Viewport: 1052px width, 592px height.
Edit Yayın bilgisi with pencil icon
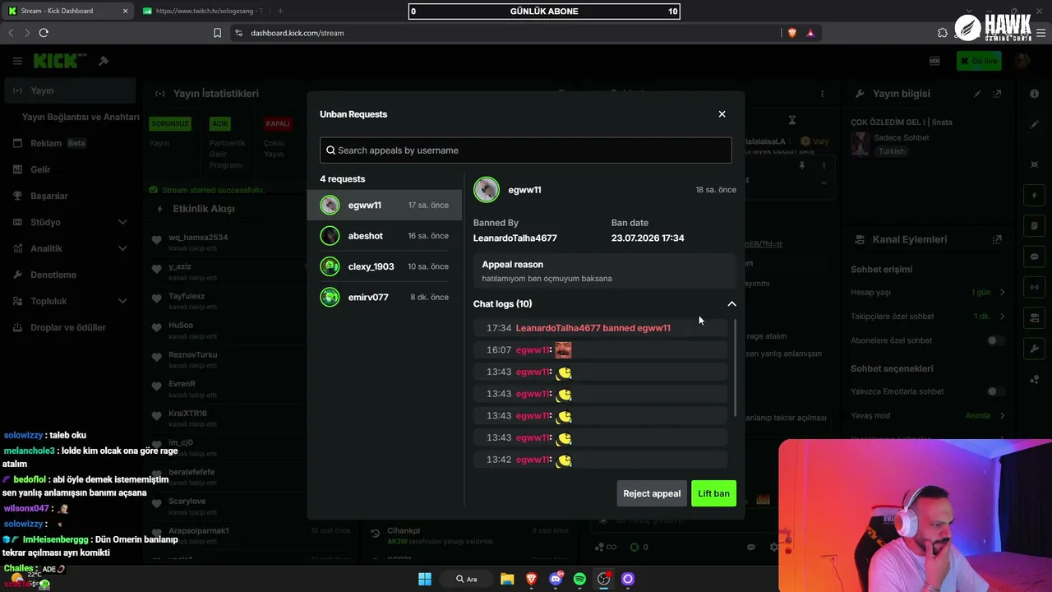coord(977,94)
